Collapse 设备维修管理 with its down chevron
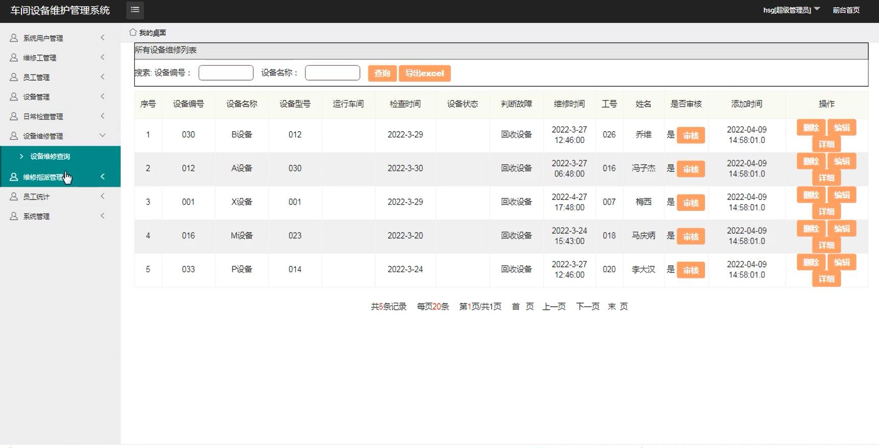The width and height of the screenshot is (879, 448). [x=103, y=135]
